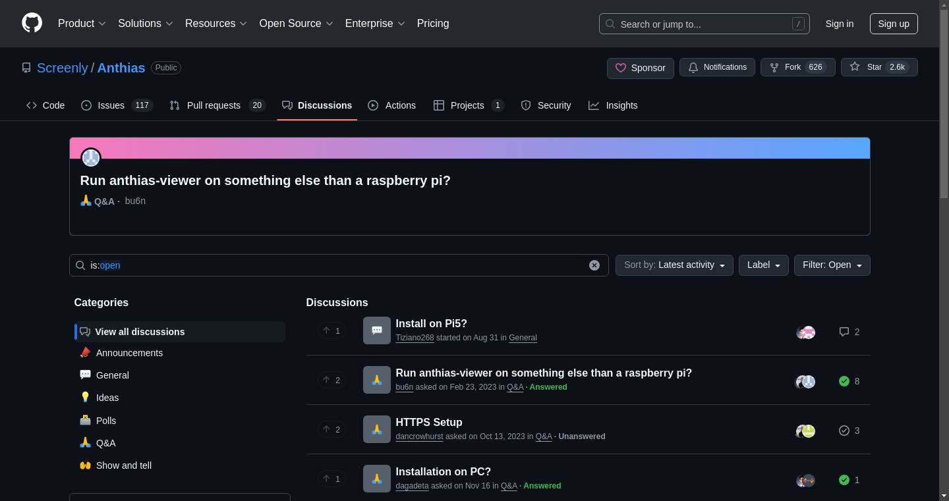This screenshot has width=949, height=501.
Task: Open dagadeta's profile link
Action: coord(412,486)
